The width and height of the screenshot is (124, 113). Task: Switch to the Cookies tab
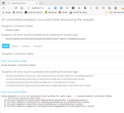(x=26, y=46)
